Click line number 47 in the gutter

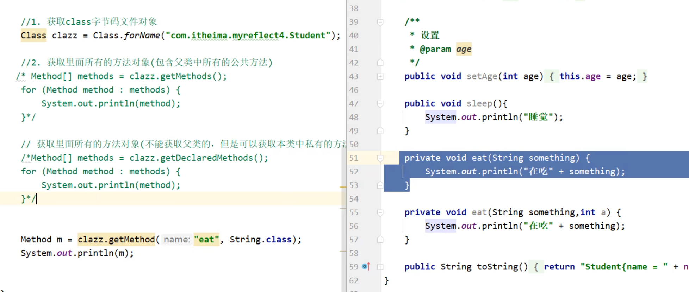354,104
